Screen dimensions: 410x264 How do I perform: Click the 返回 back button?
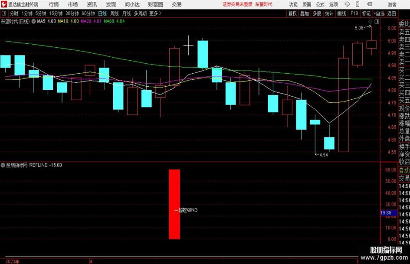coord(391,13)
